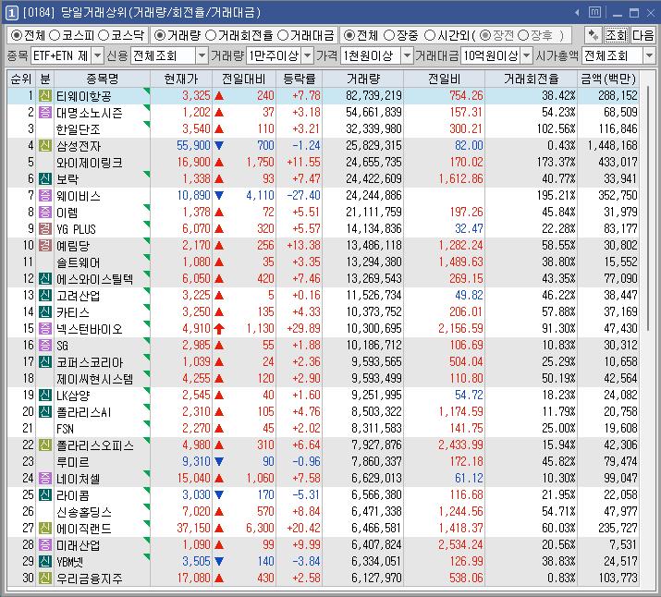Sort by the 거래회전율 column header
661x597 pixels.
pyautogui.click(x=532, y=79)
